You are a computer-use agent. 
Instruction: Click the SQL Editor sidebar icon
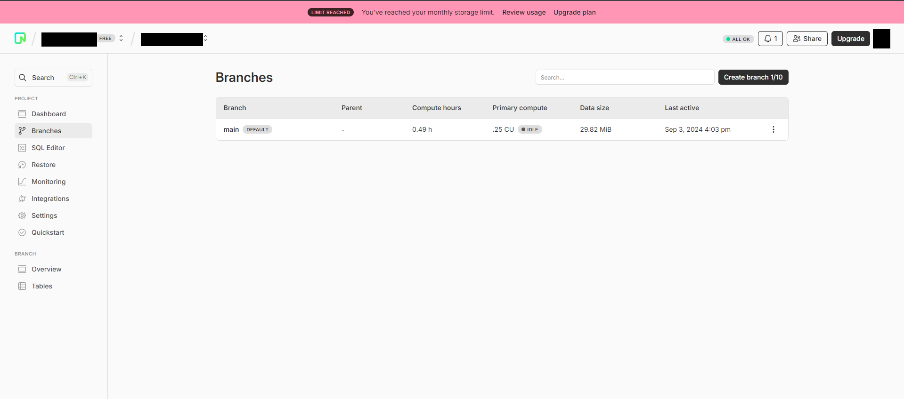pyautogui.click(x=22, y=148)
